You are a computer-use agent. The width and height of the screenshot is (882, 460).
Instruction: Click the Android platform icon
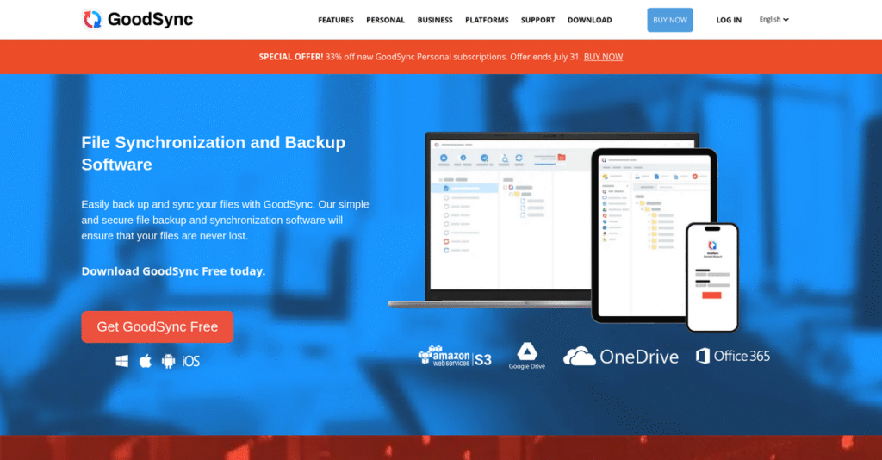168,361
